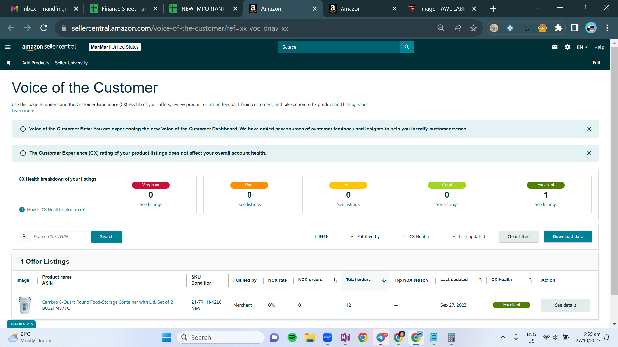Open the Windows Start menu
This screenshot has height=347, width=618.
point(166,337)
